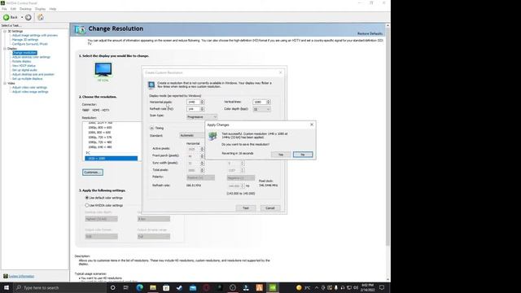Click the Test button
Screen dimensions: 521x293
246,208
